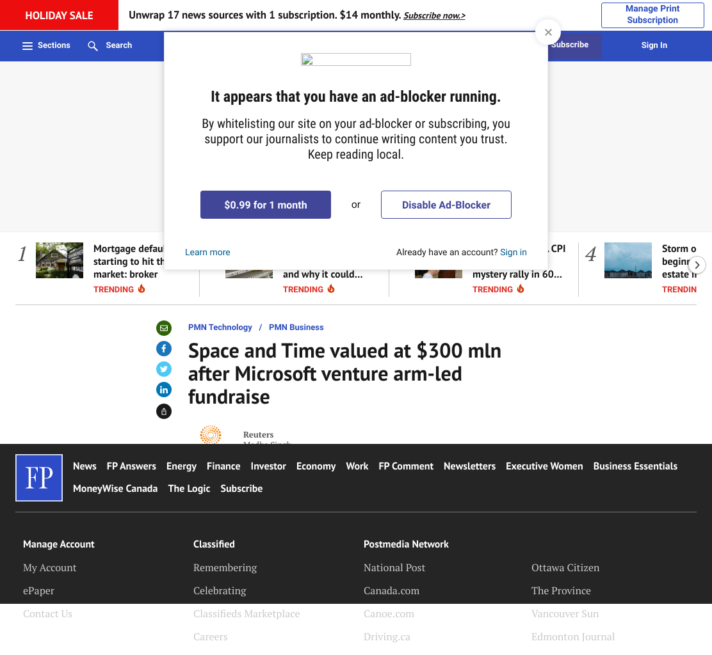The height and width of the screenshot is (655, 712).
Task: Choose Disable Ad-Blocker button
Action: click(x=446, y=205)
